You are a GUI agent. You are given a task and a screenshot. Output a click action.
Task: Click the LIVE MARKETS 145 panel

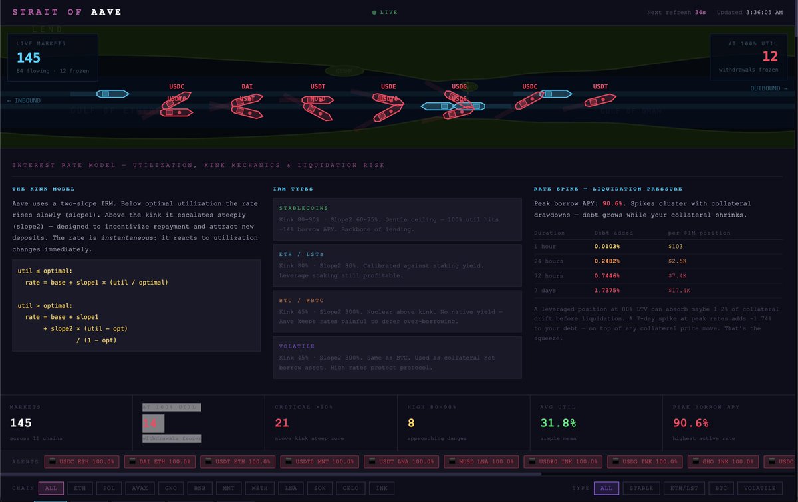click(53, 58)
